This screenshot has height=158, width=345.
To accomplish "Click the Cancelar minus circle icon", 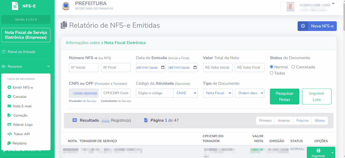I will 9,97.
